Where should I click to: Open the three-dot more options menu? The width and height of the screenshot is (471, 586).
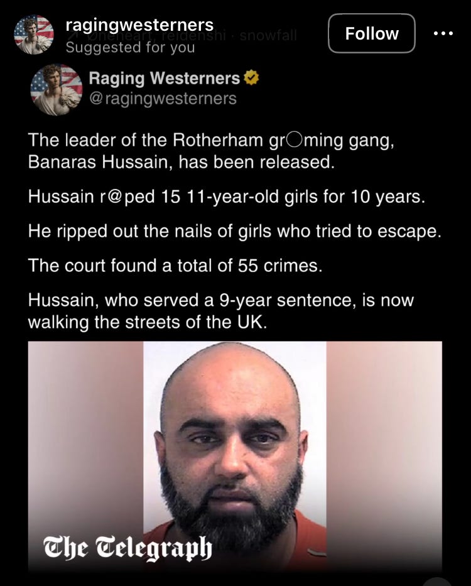click(443, 33)
